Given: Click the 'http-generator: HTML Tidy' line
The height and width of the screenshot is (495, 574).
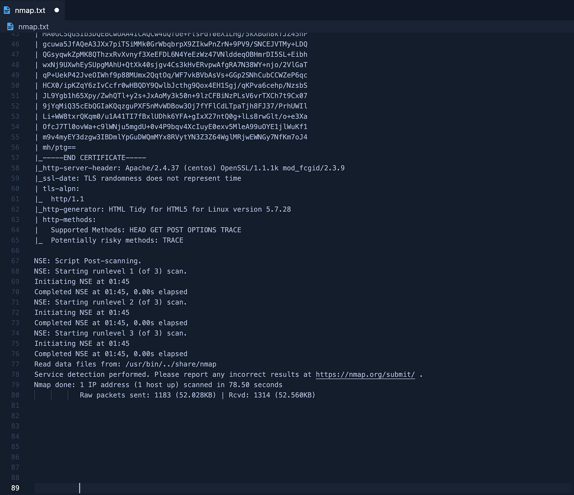Looking at the screenshot, I should click(163, 209).
